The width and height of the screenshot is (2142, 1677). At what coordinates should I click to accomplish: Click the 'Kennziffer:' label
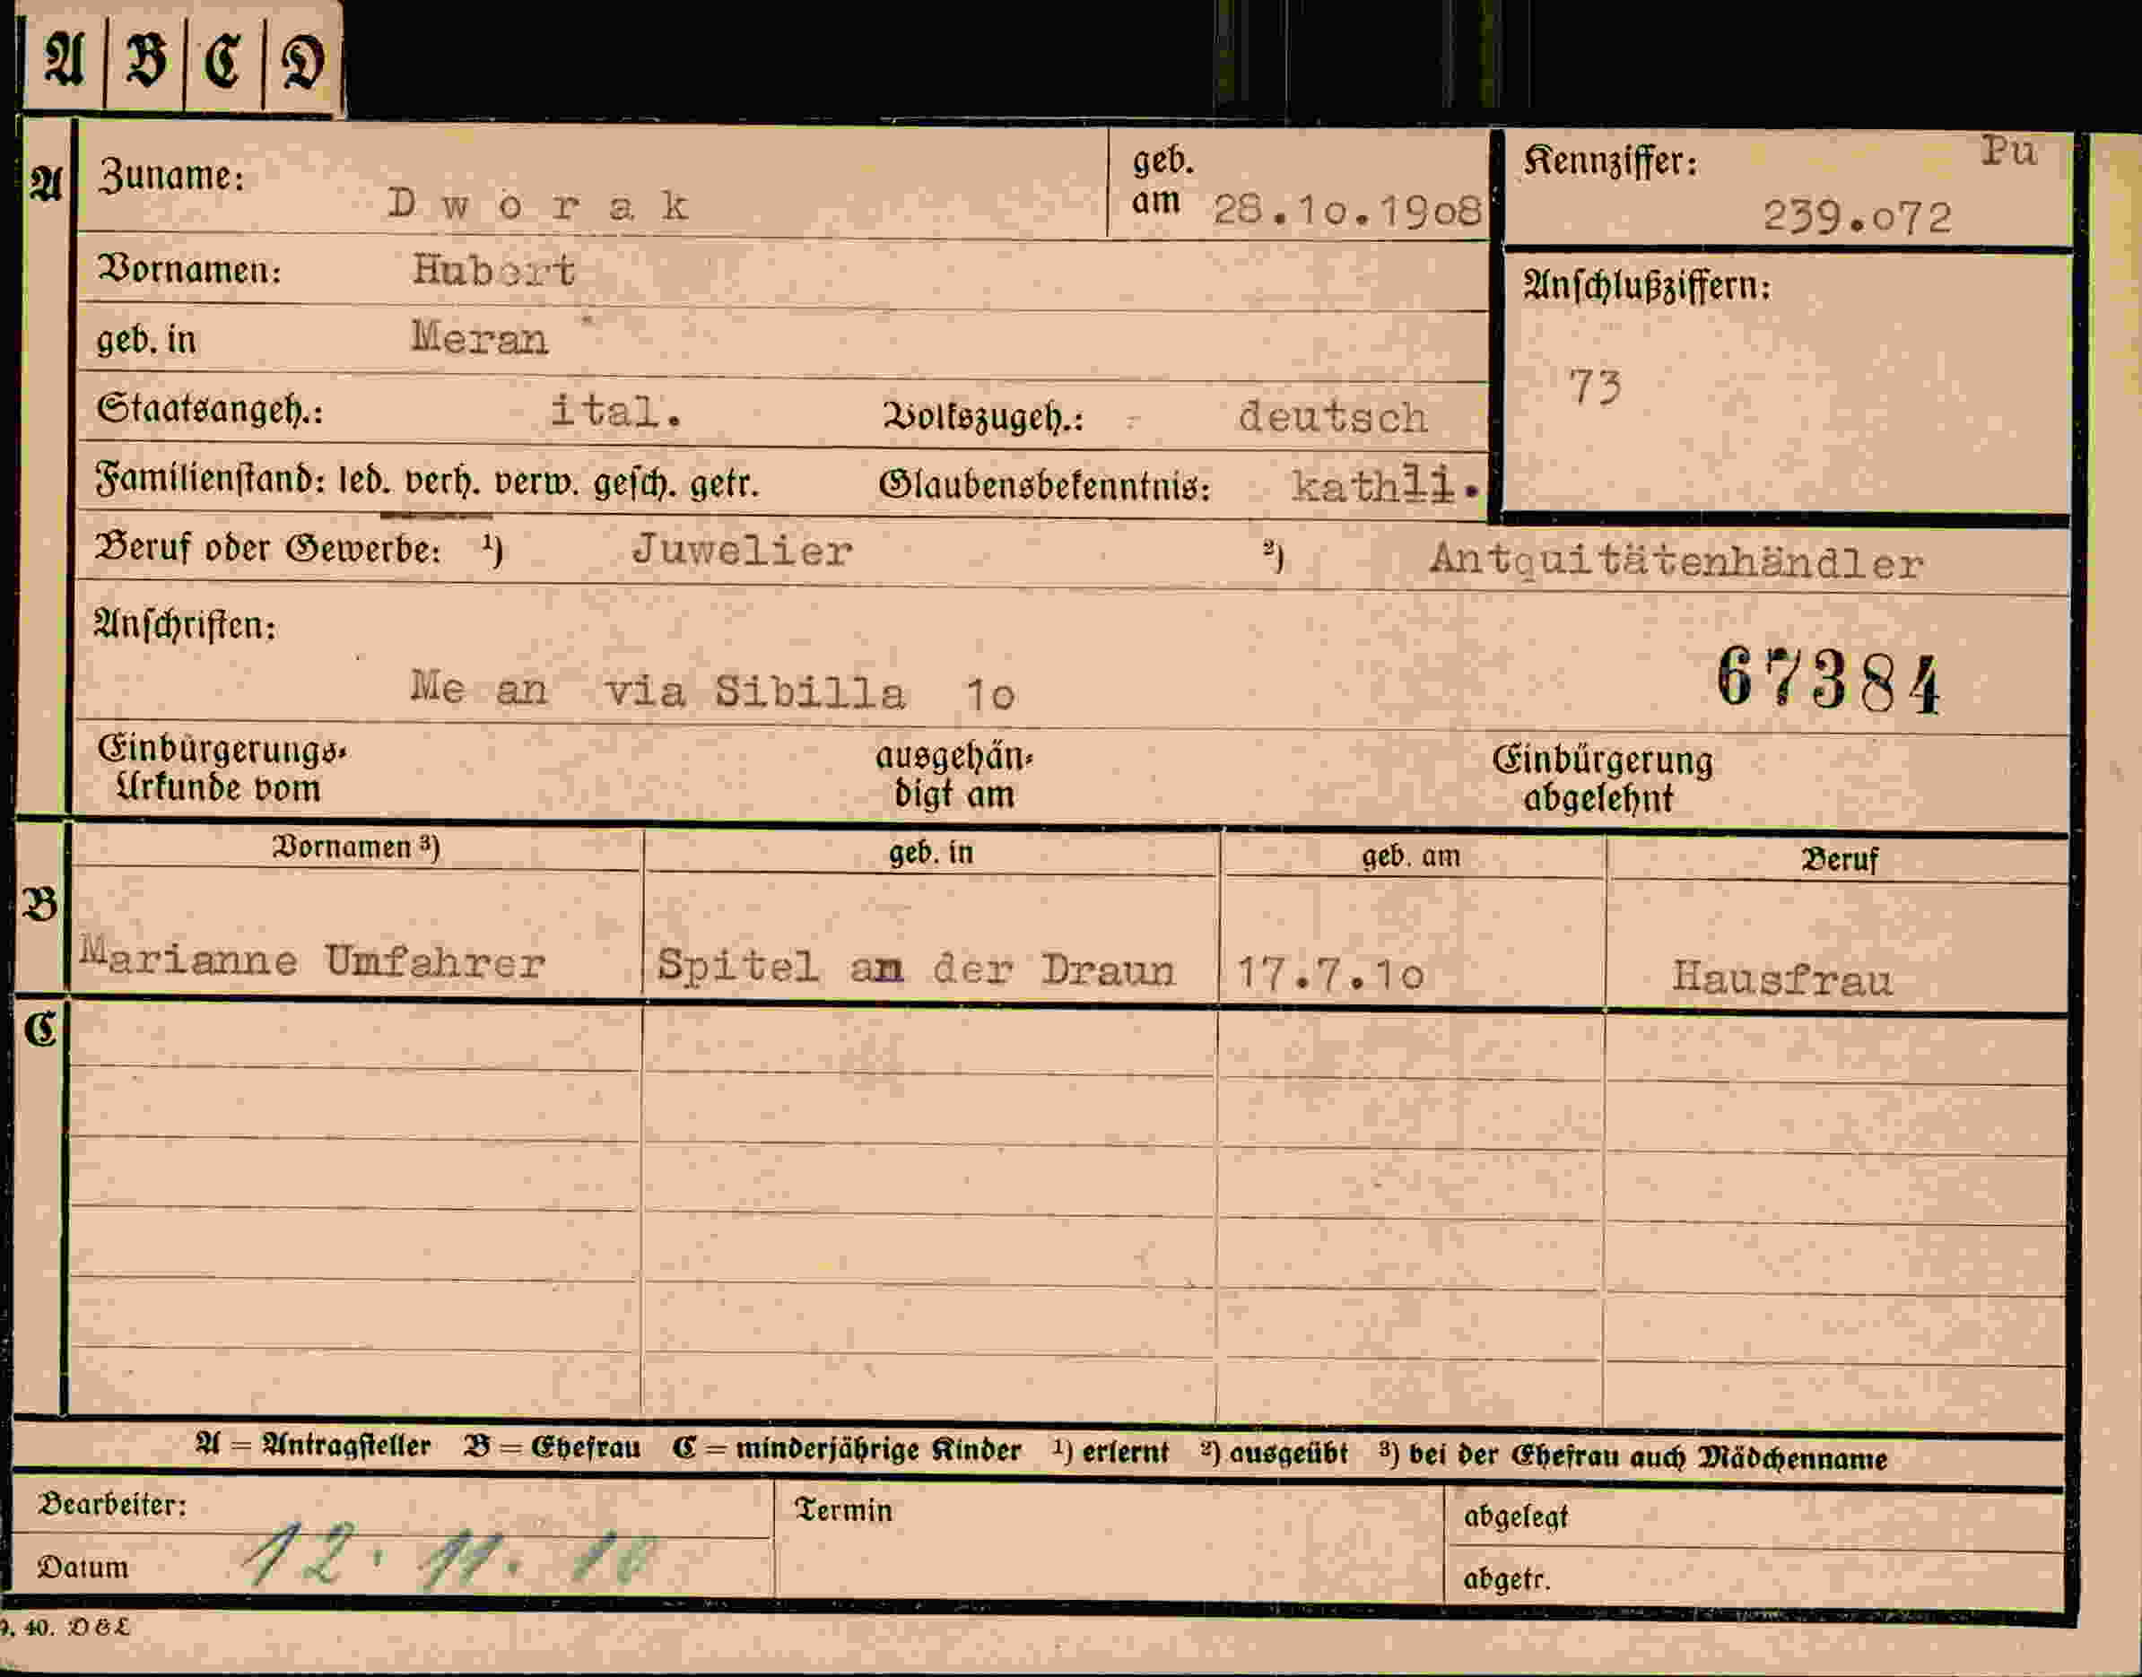tap(1611, 162)
